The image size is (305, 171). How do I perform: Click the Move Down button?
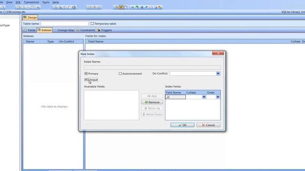tap(152, 114)
